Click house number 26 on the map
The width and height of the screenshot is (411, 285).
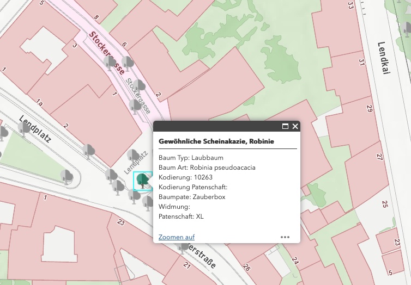click(x=246, y=267)
